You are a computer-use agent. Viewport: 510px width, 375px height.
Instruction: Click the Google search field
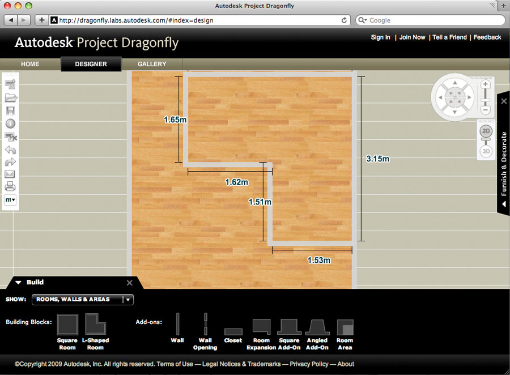[x=430, y=20]
